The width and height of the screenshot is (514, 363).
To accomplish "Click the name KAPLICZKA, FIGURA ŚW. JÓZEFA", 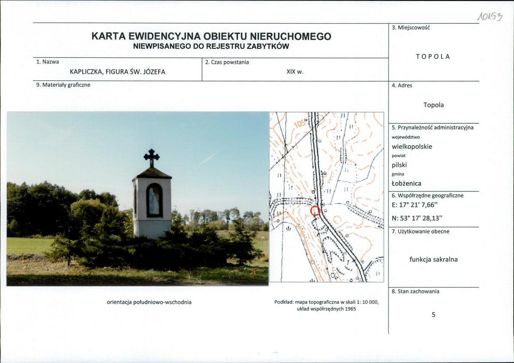I will pyautogui.click(x=119, y=72).
